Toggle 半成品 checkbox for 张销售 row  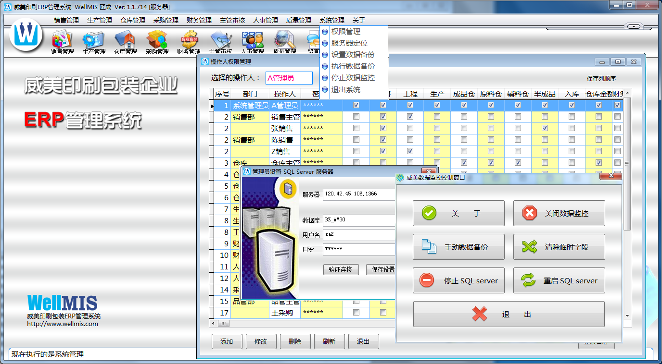(545, 128)
